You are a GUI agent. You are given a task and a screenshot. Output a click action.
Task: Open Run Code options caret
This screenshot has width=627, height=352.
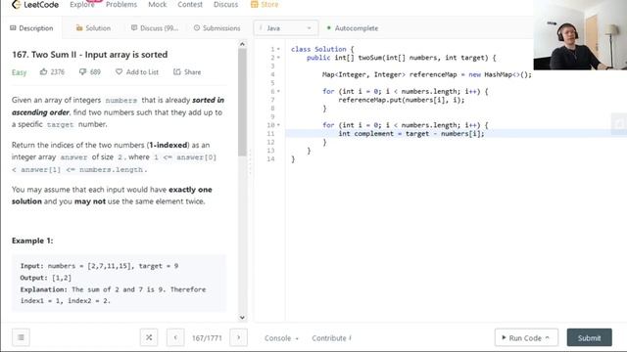[x=548, y=337]
